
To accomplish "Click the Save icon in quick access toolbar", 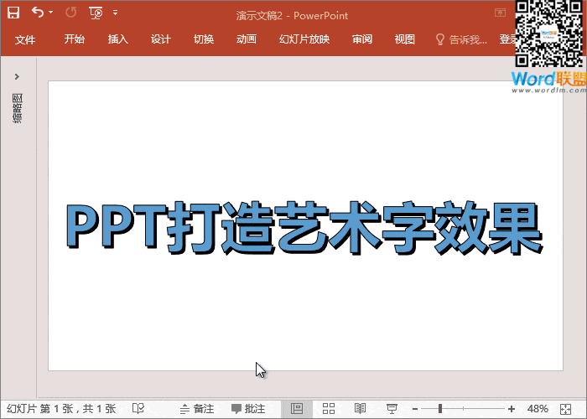I will tap(13, 13).
